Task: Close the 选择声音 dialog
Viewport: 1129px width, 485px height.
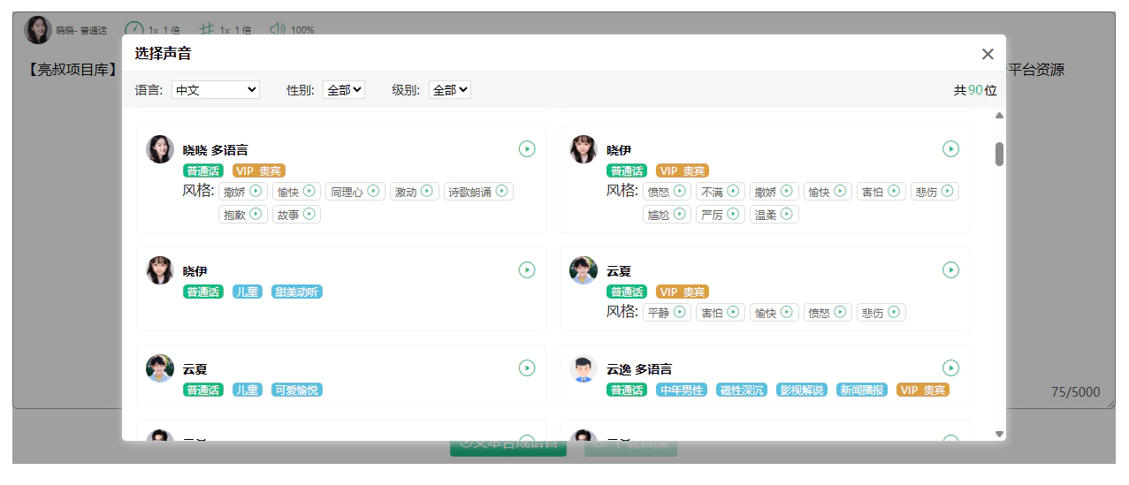Action: 988,54
